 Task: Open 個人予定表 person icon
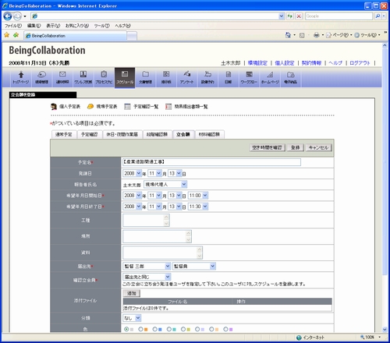pyautogui.click(x=54, y=107)
